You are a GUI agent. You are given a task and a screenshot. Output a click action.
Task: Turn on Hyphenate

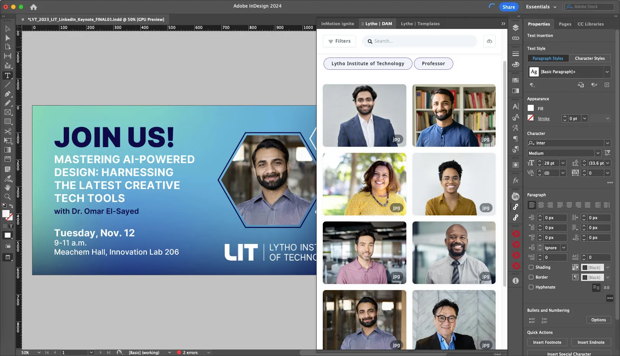pos(531,287)
